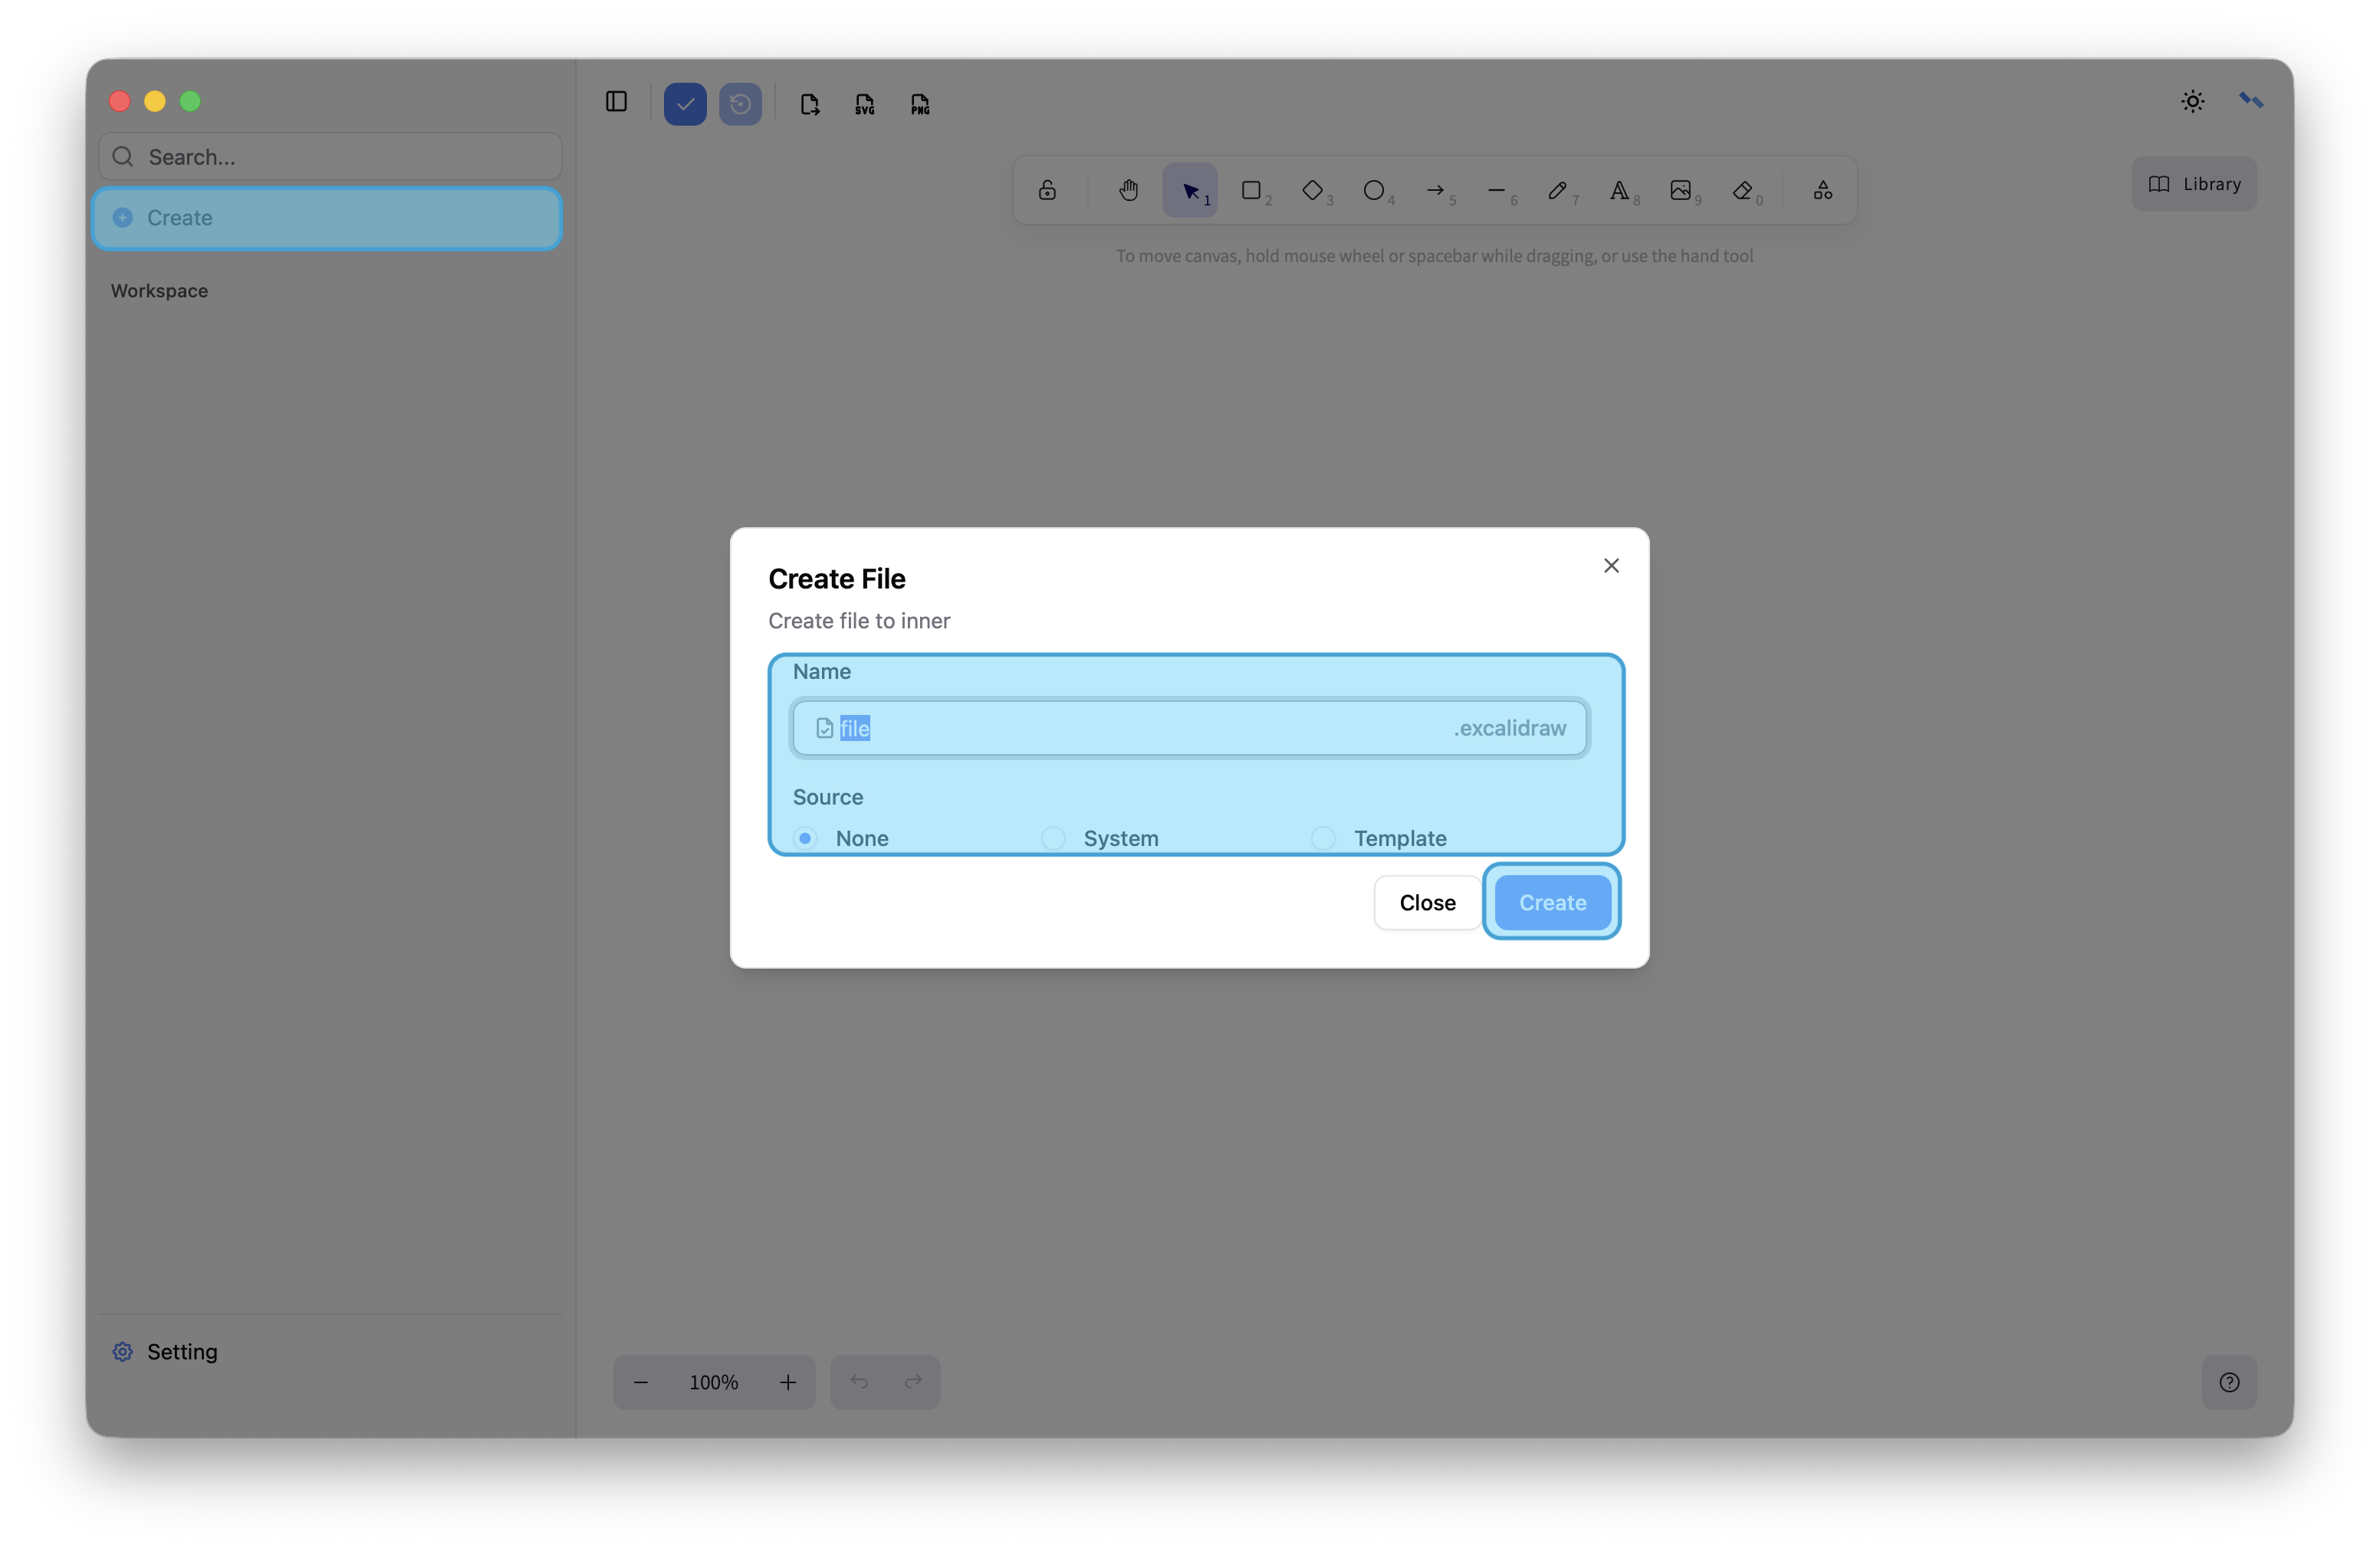Select the None source radio button
Viewport: 2380px width, 1551px height.
pos(805,838)
